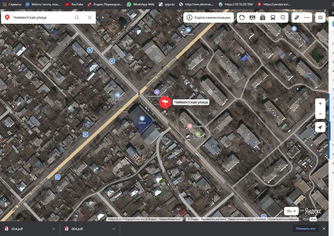Screen dimensions: 334x236
Task: Open the map layers switcher
Action: point(283,18)
